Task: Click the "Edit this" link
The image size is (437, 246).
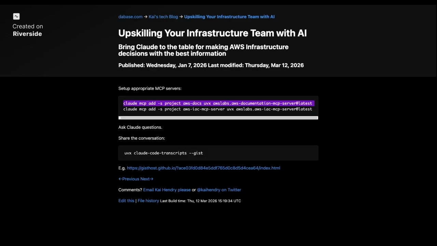Action: 126,201
